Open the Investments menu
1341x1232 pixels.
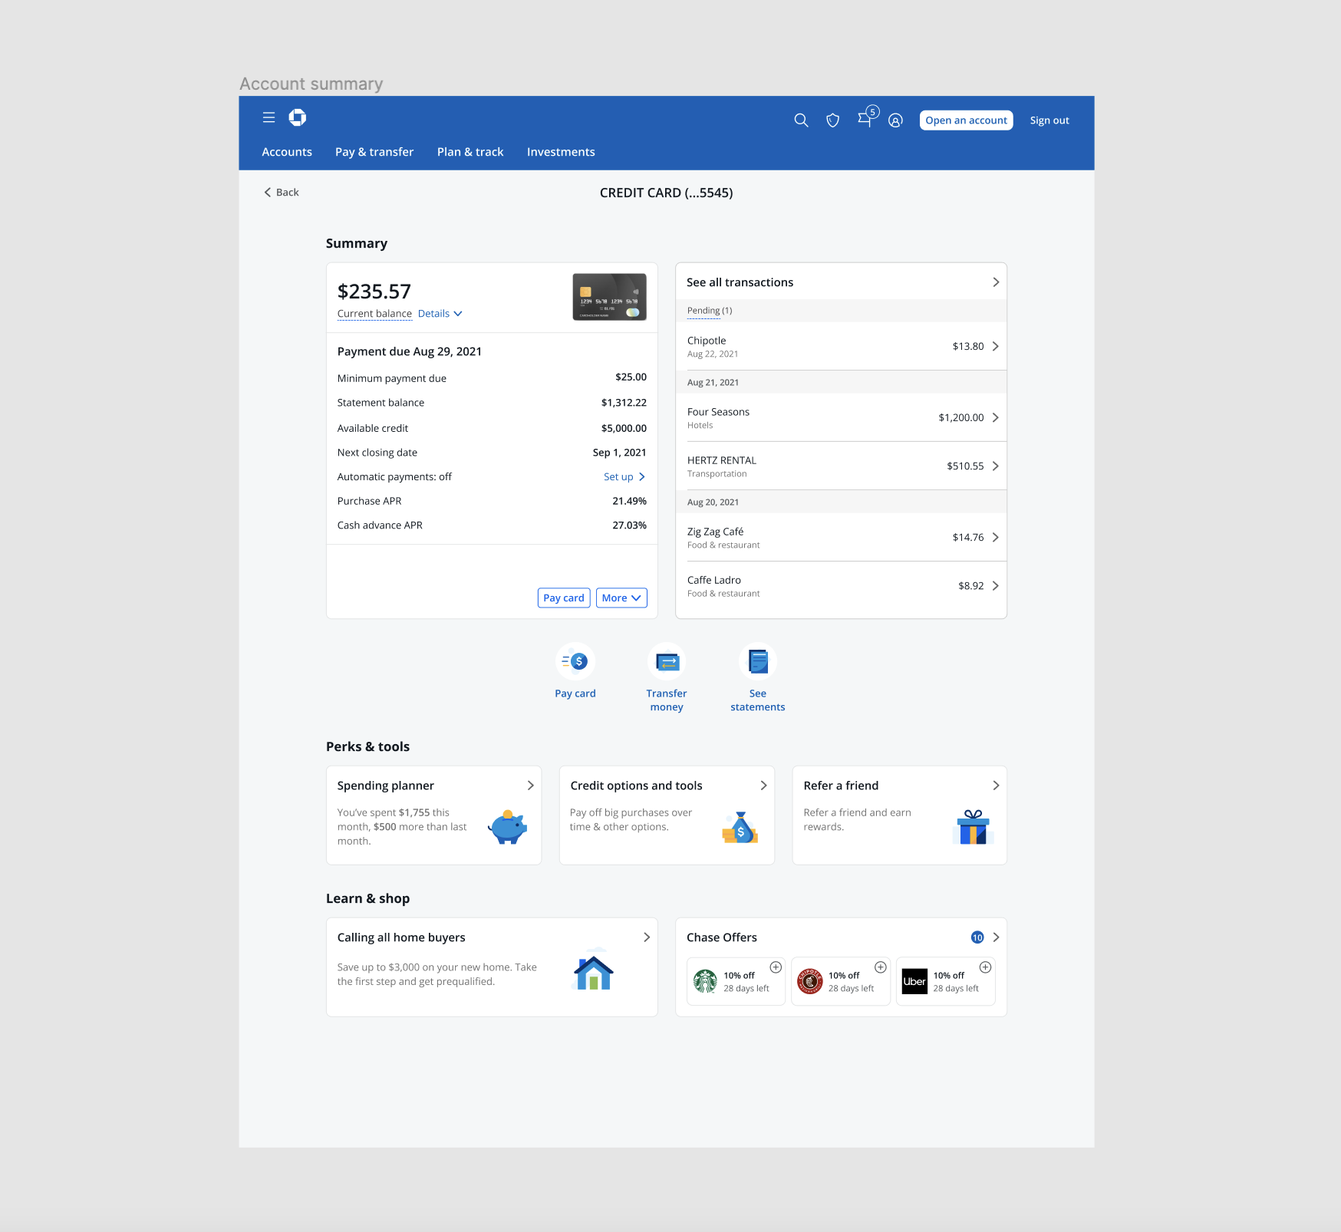click(561, 152)
